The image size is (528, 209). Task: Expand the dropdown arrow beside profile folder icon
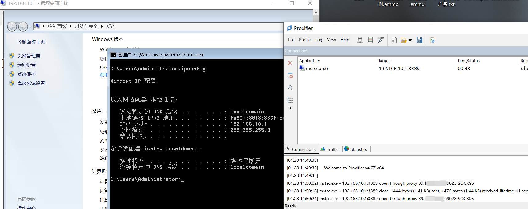pos(410,40)
